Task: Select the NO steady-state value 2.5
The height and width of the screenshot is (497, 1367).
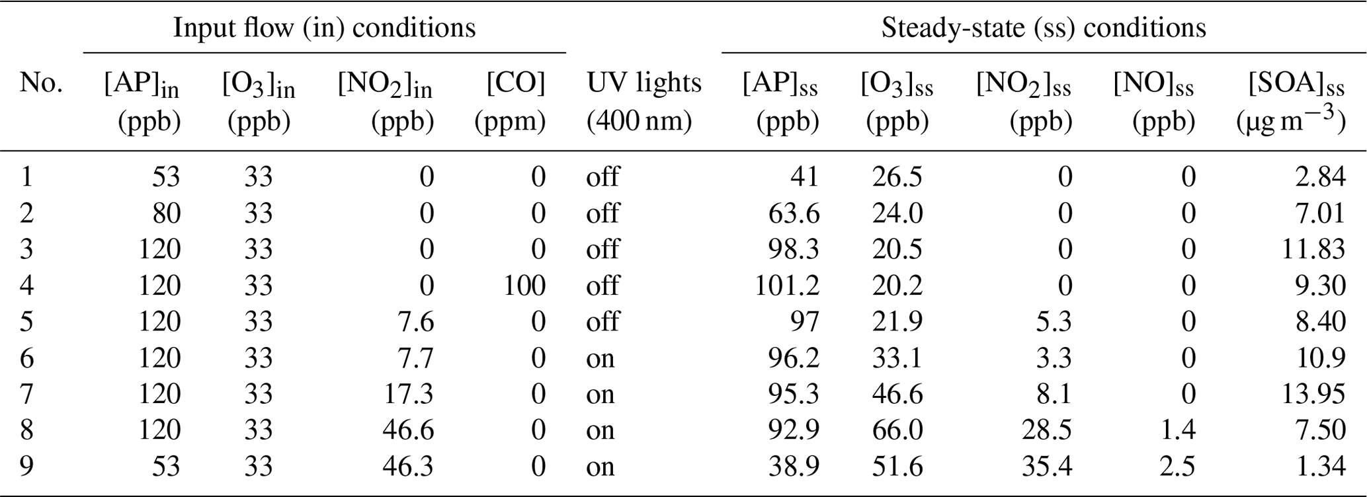Action: (1177, 467)
